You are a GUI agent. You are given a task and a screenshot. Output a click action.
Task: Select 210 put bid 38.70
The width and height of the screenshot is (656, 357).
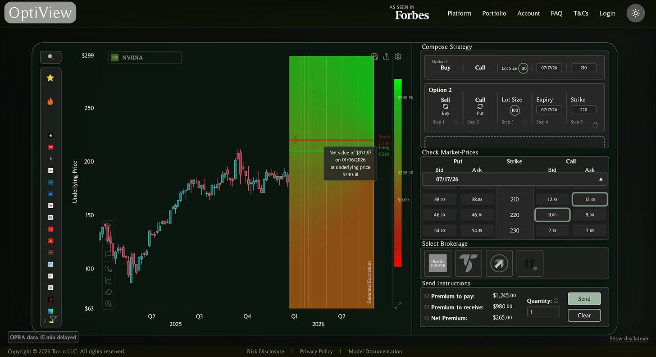pos(439,199)
